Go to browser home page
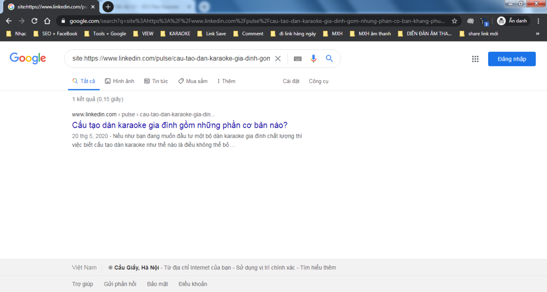Viewport: 547px width, 292px height. (x=47, y=21)
